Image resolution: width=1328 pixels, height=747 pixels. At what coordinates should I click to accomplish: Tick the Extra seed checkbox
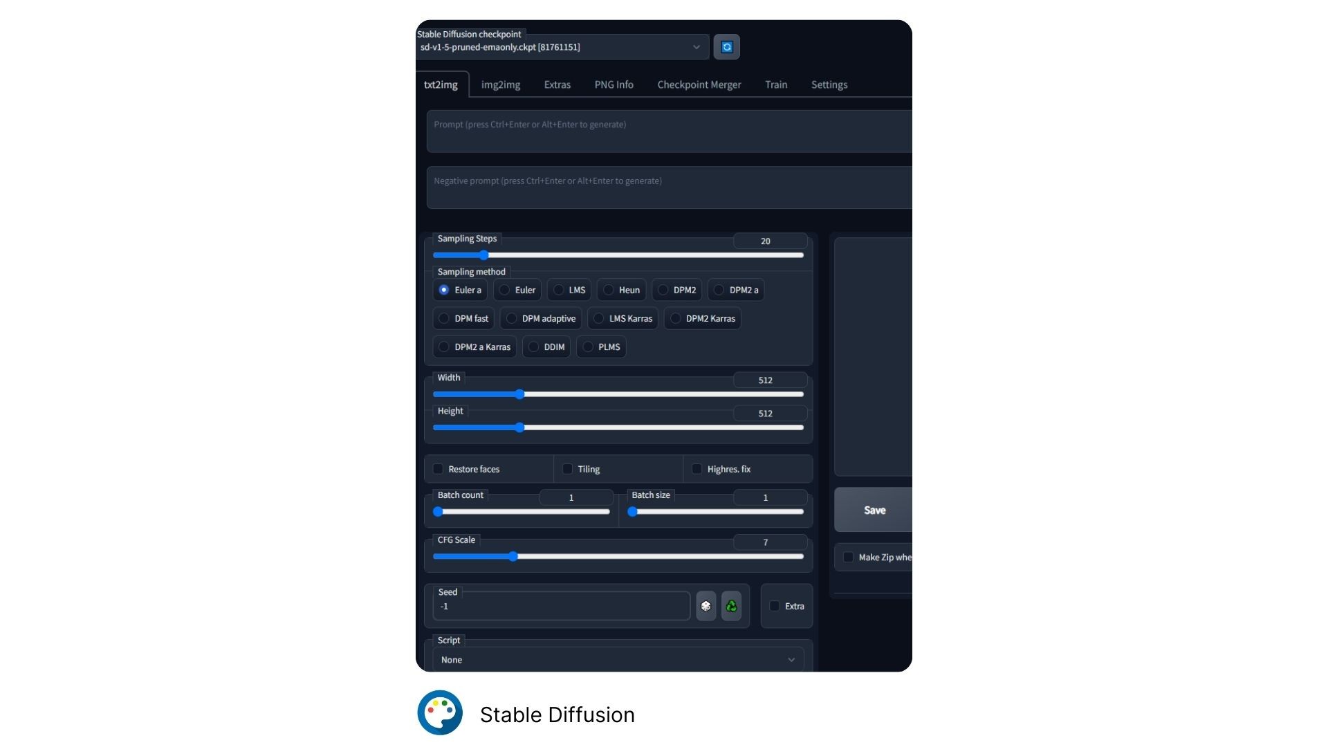(775, 607)
